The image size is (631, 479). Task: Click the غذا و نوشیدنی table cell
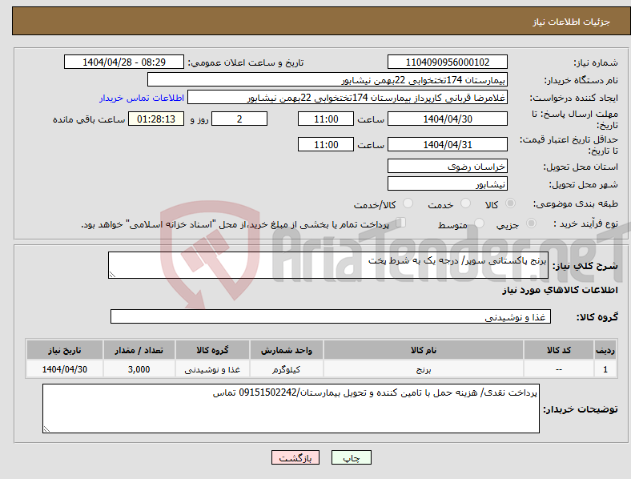212,369
